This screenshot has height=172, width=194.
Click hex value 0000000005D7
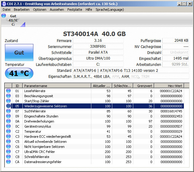click(x=171, y=126)
